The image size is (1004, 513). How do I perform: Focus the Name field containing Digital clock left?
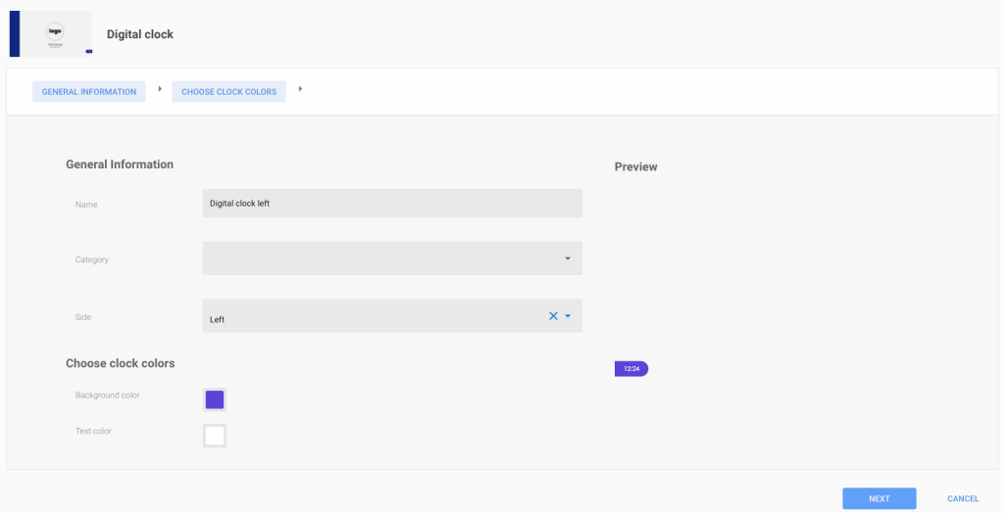coord(392,203)
